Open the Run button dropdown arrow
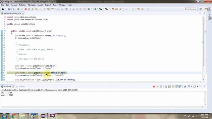The height and width of the screenshot is (119, 212). click(x=97, y=9)
